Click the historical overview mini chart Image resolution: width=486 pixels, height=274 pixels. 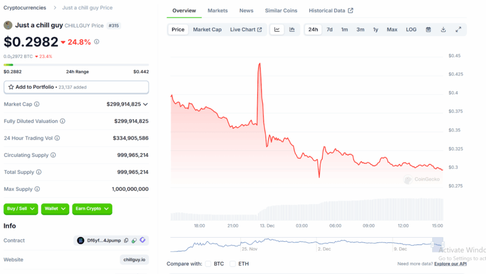pyautogui.click(x=307, y=245)
